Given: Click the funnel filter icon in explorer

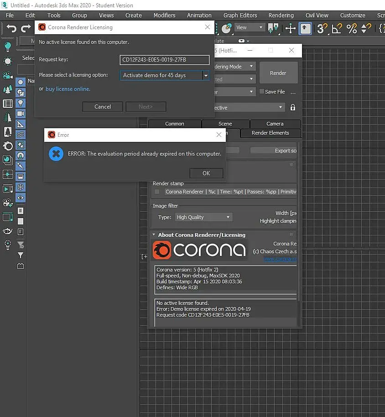Looking at the screenshot, I should [21, 255].
